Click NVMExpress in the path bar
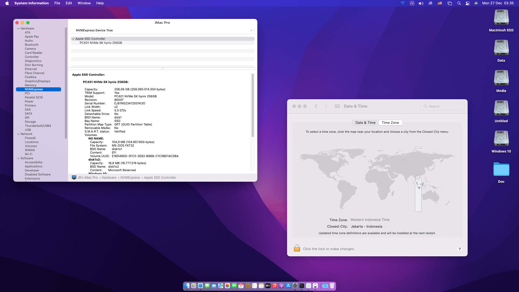The height and width of the screenshot is (292, 519). pyautogui.click(x=130, y=178)
